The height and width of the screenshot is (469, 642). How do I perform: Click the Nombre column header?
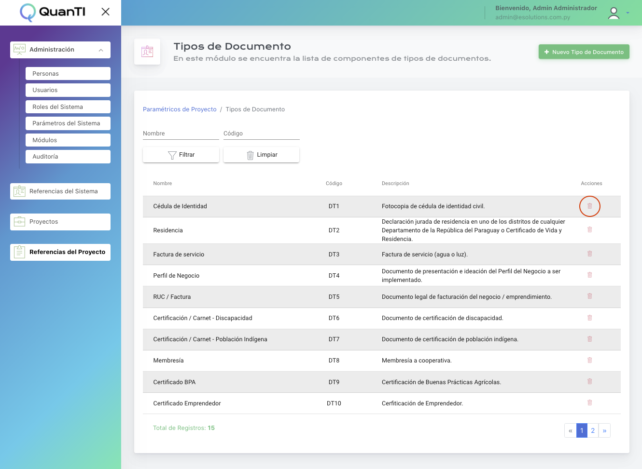163,183
